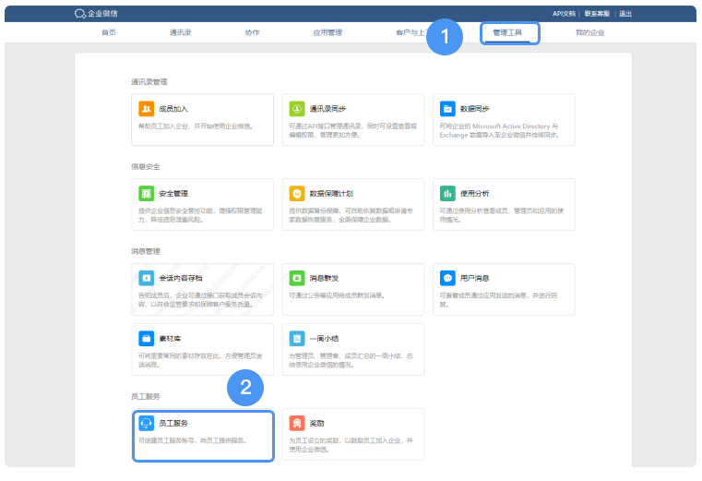The height and width of the screenshot is (481, 702).
Task: Click the 安全管理 shield icon
Action: coord(146,193)
